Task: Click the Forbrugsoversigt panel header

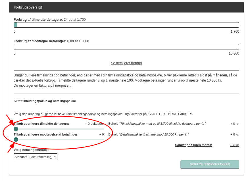Action: click(126, 7)
